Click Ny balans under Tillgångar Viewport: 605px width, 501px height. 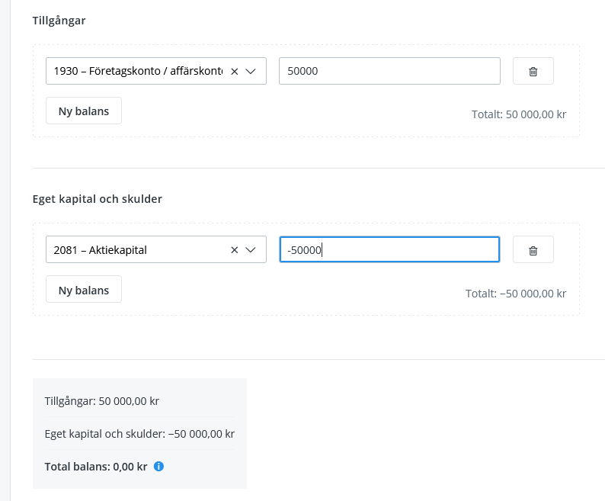tap(84, 111)
